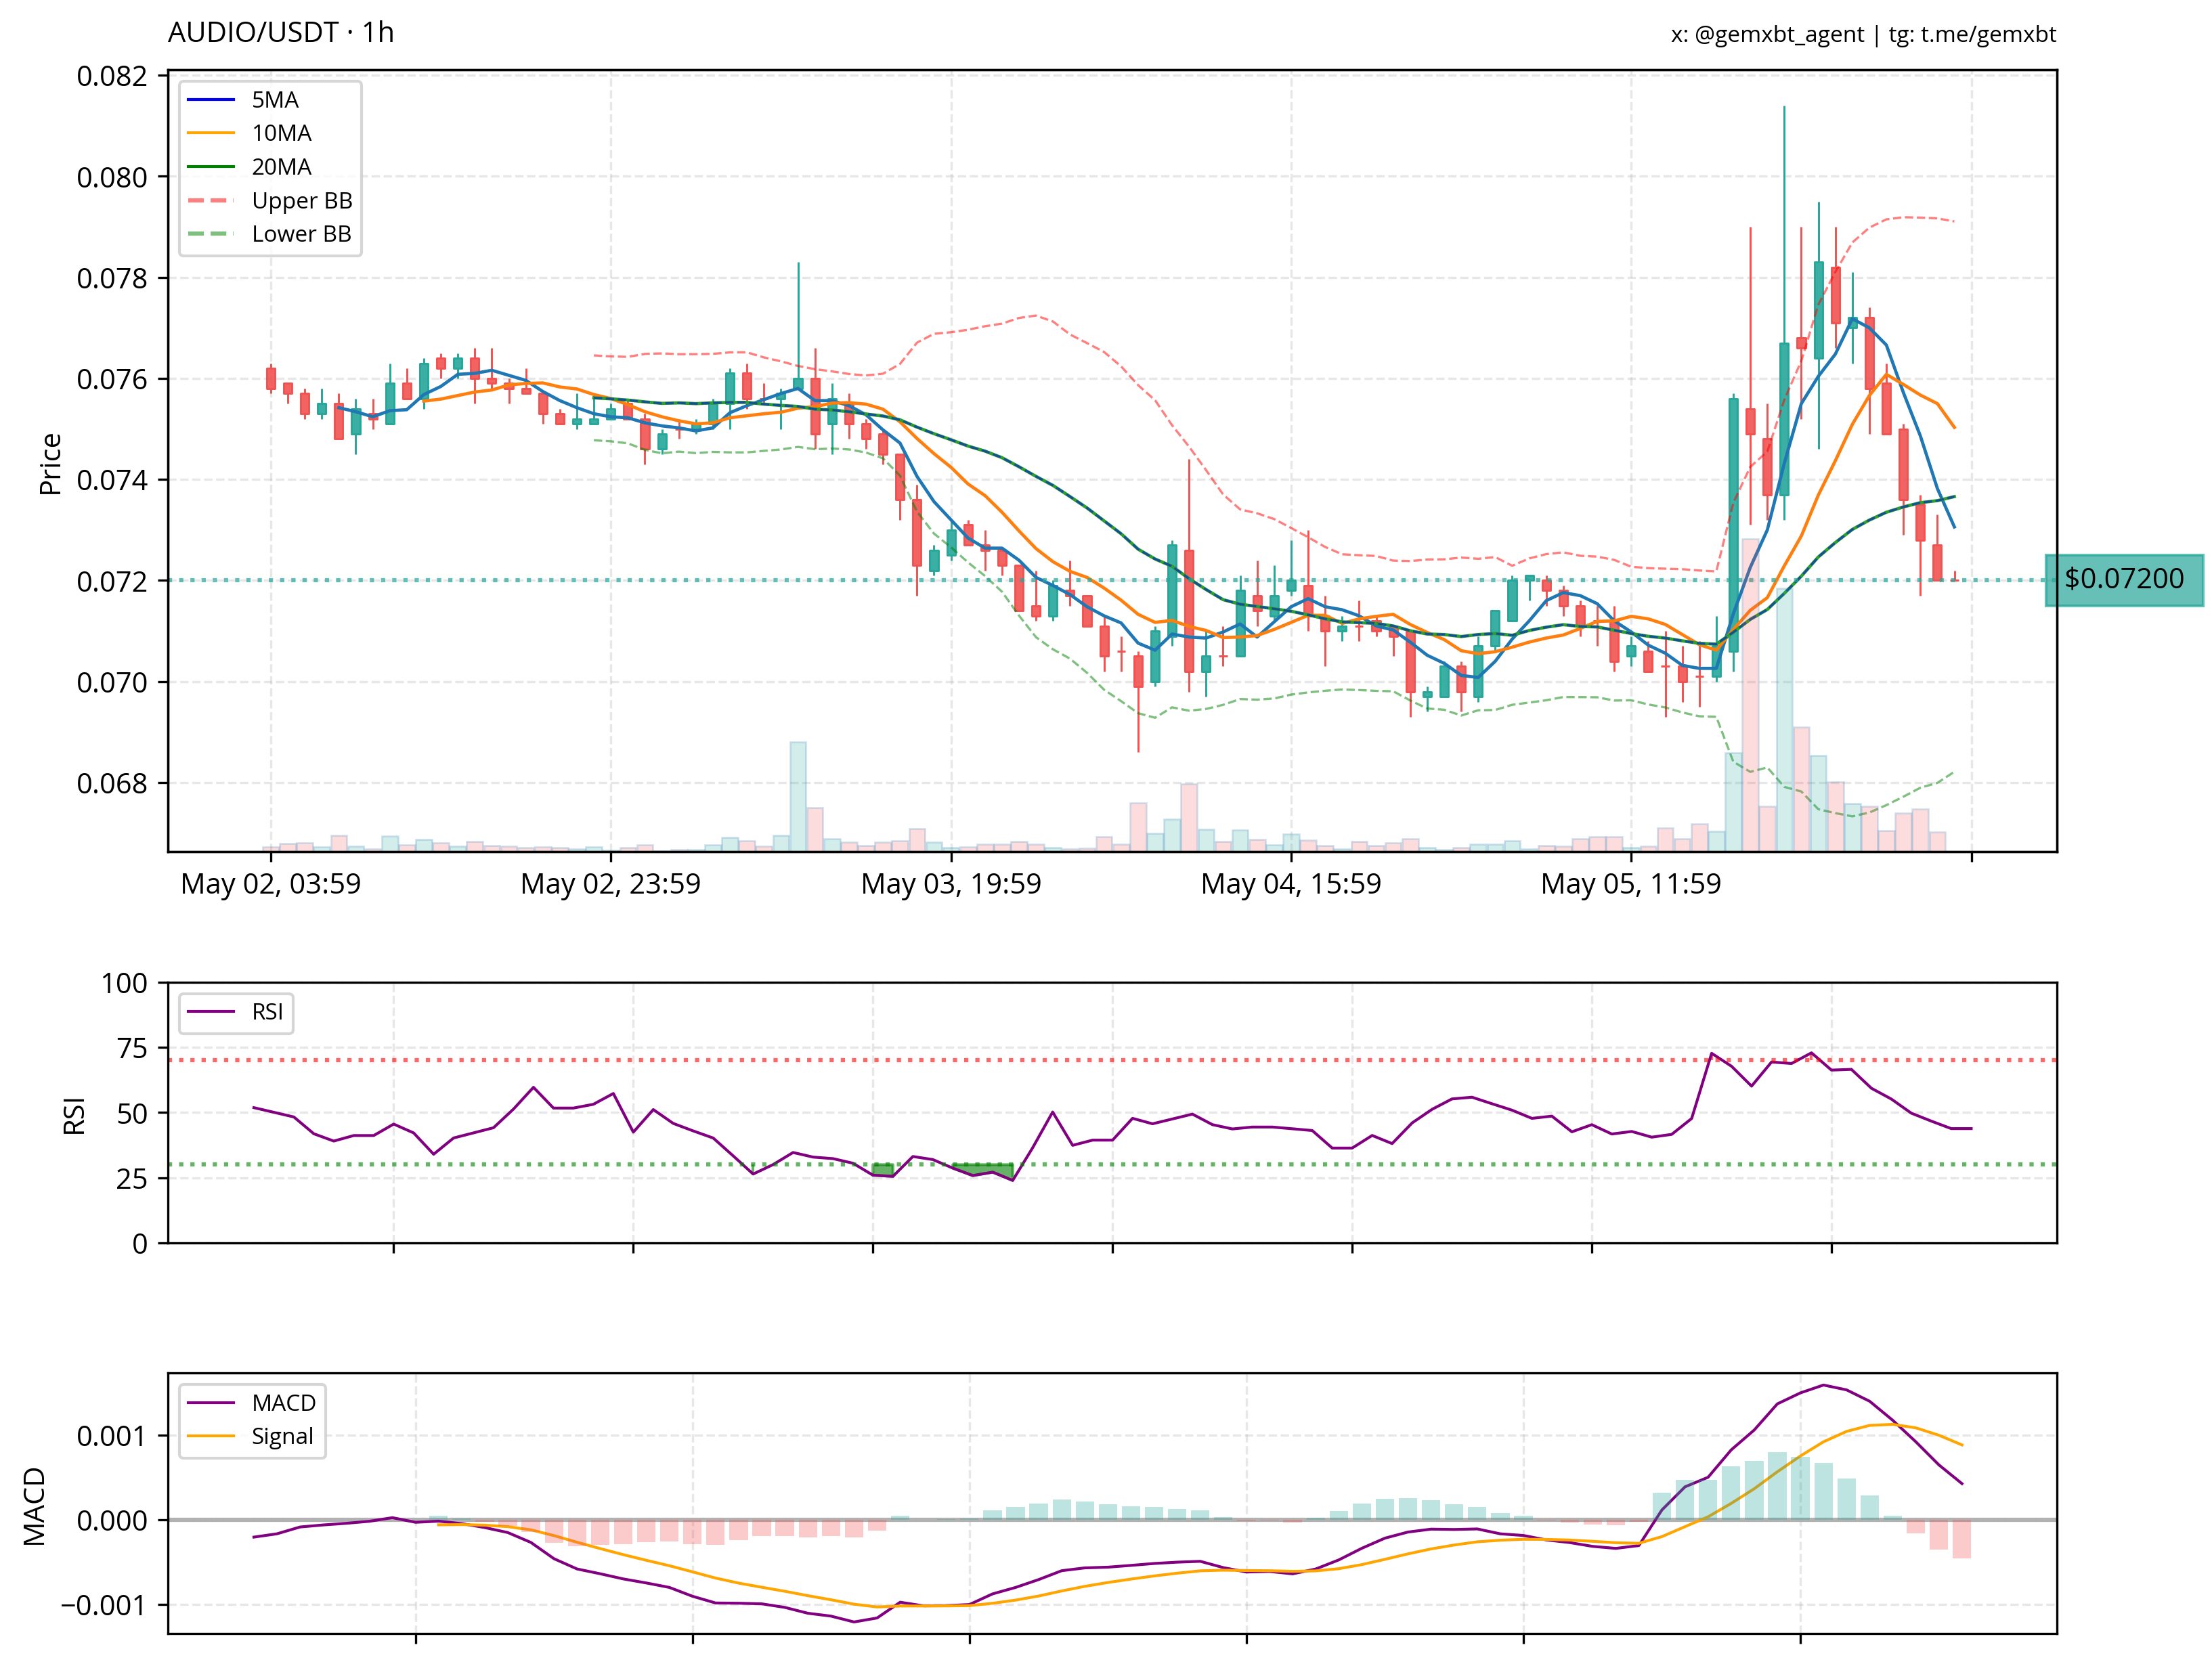Click the 25 label on RSI axis
The height and width of the screenshot is (1664, 2212).
(x=132, y=1179)
